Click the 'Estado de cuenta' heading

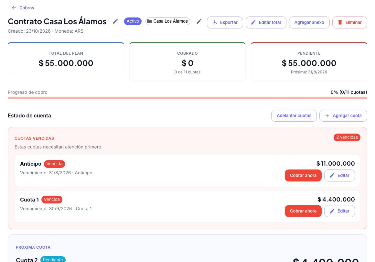pyautogui.click(x=29, y=115)
